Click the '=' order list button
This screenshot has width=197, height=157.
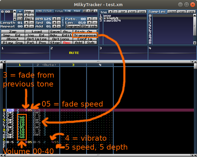[x=20, y=12]
